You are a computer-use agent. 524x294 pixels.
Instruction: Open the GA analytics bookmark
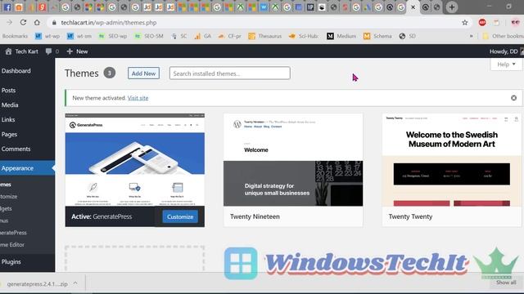(x=202, y=36)
